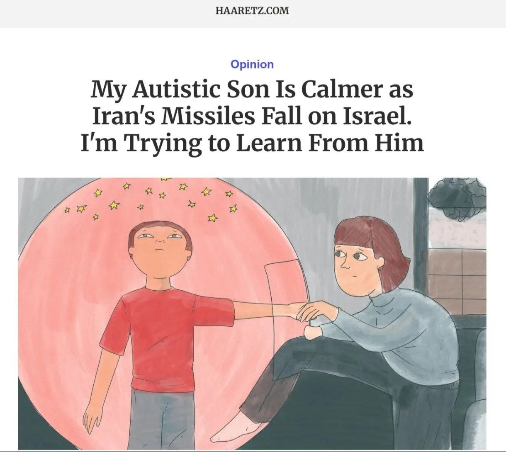Click the HAARETZ.COM site name in header
506x452 pixels.
click(x=252, y=11)
